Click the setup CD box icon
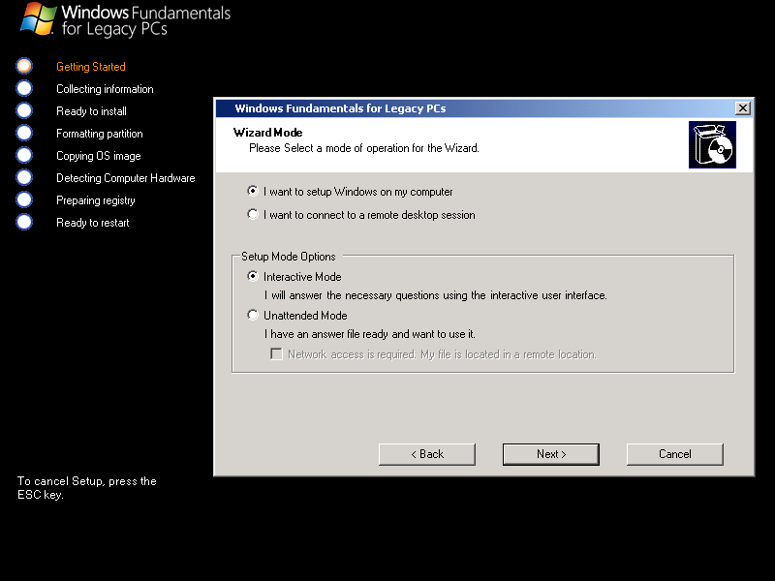 tap(712, 144)
